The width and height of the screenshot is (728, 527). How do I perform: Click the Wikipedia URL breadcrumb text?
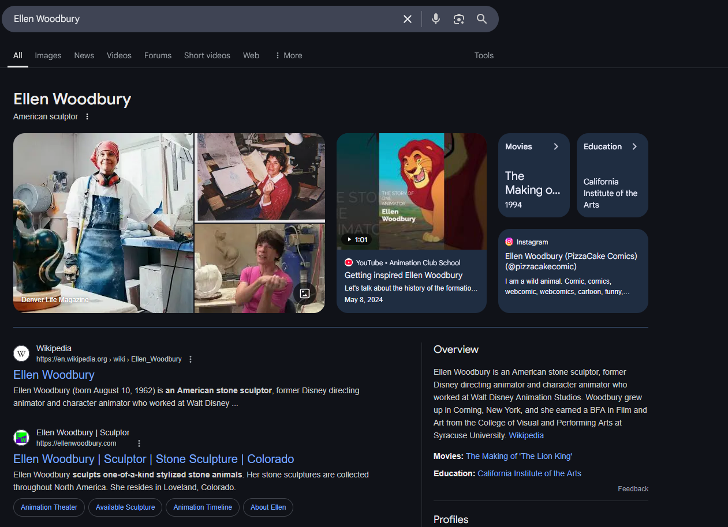109,359
